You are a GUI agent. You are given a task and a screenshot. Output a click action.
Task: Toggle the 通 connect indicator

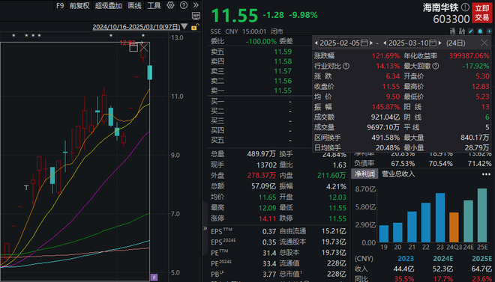[x=453, y=31]
